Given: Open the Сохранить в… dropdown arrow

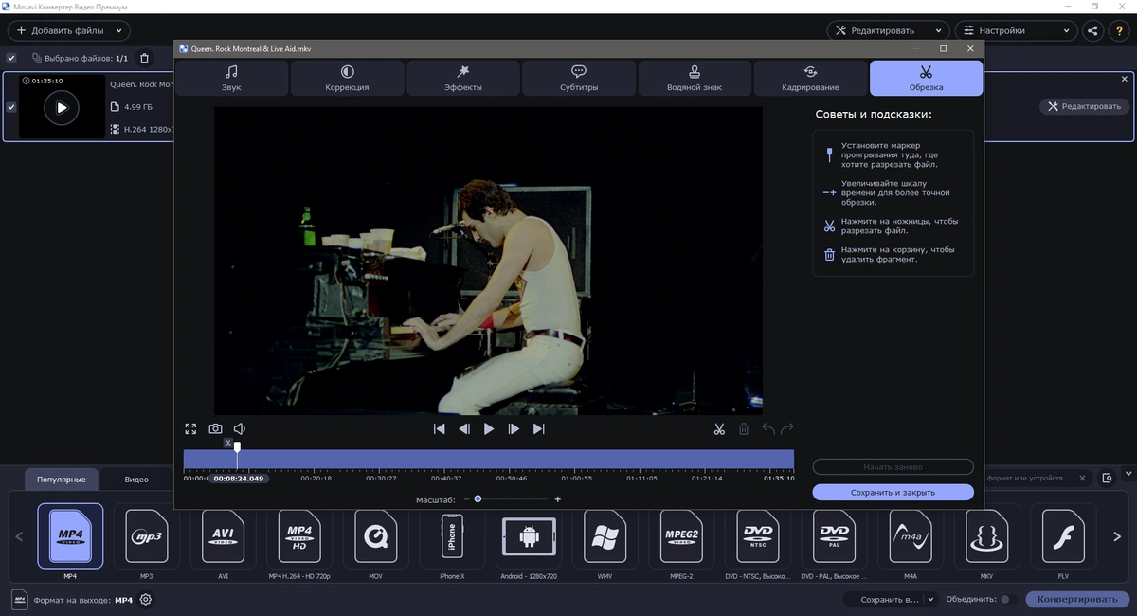Looking at the screenshot, I should (x=930, y=600).
